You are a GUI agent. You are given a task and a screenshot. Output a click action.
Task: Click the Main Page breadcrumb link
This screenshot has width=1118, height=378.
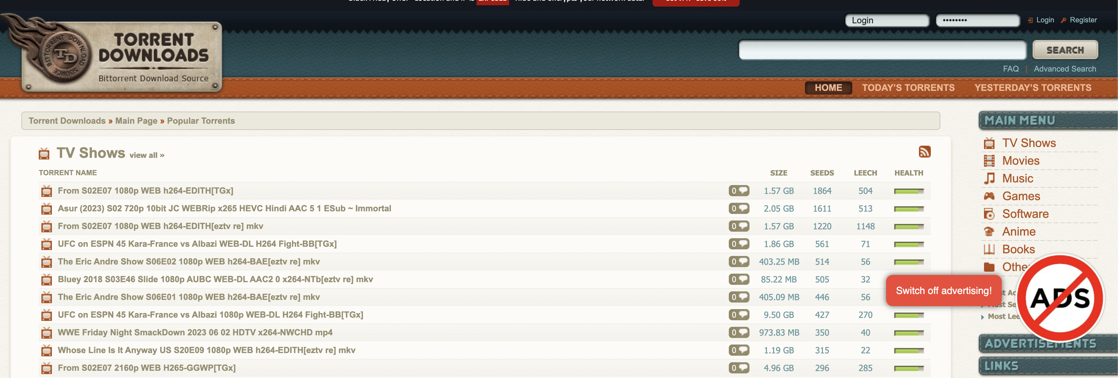(136, 121)
